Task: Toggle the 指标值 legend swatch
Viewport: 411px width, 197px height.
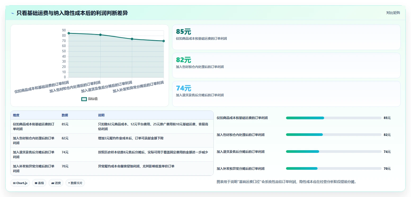Action: tap(84, 99)
